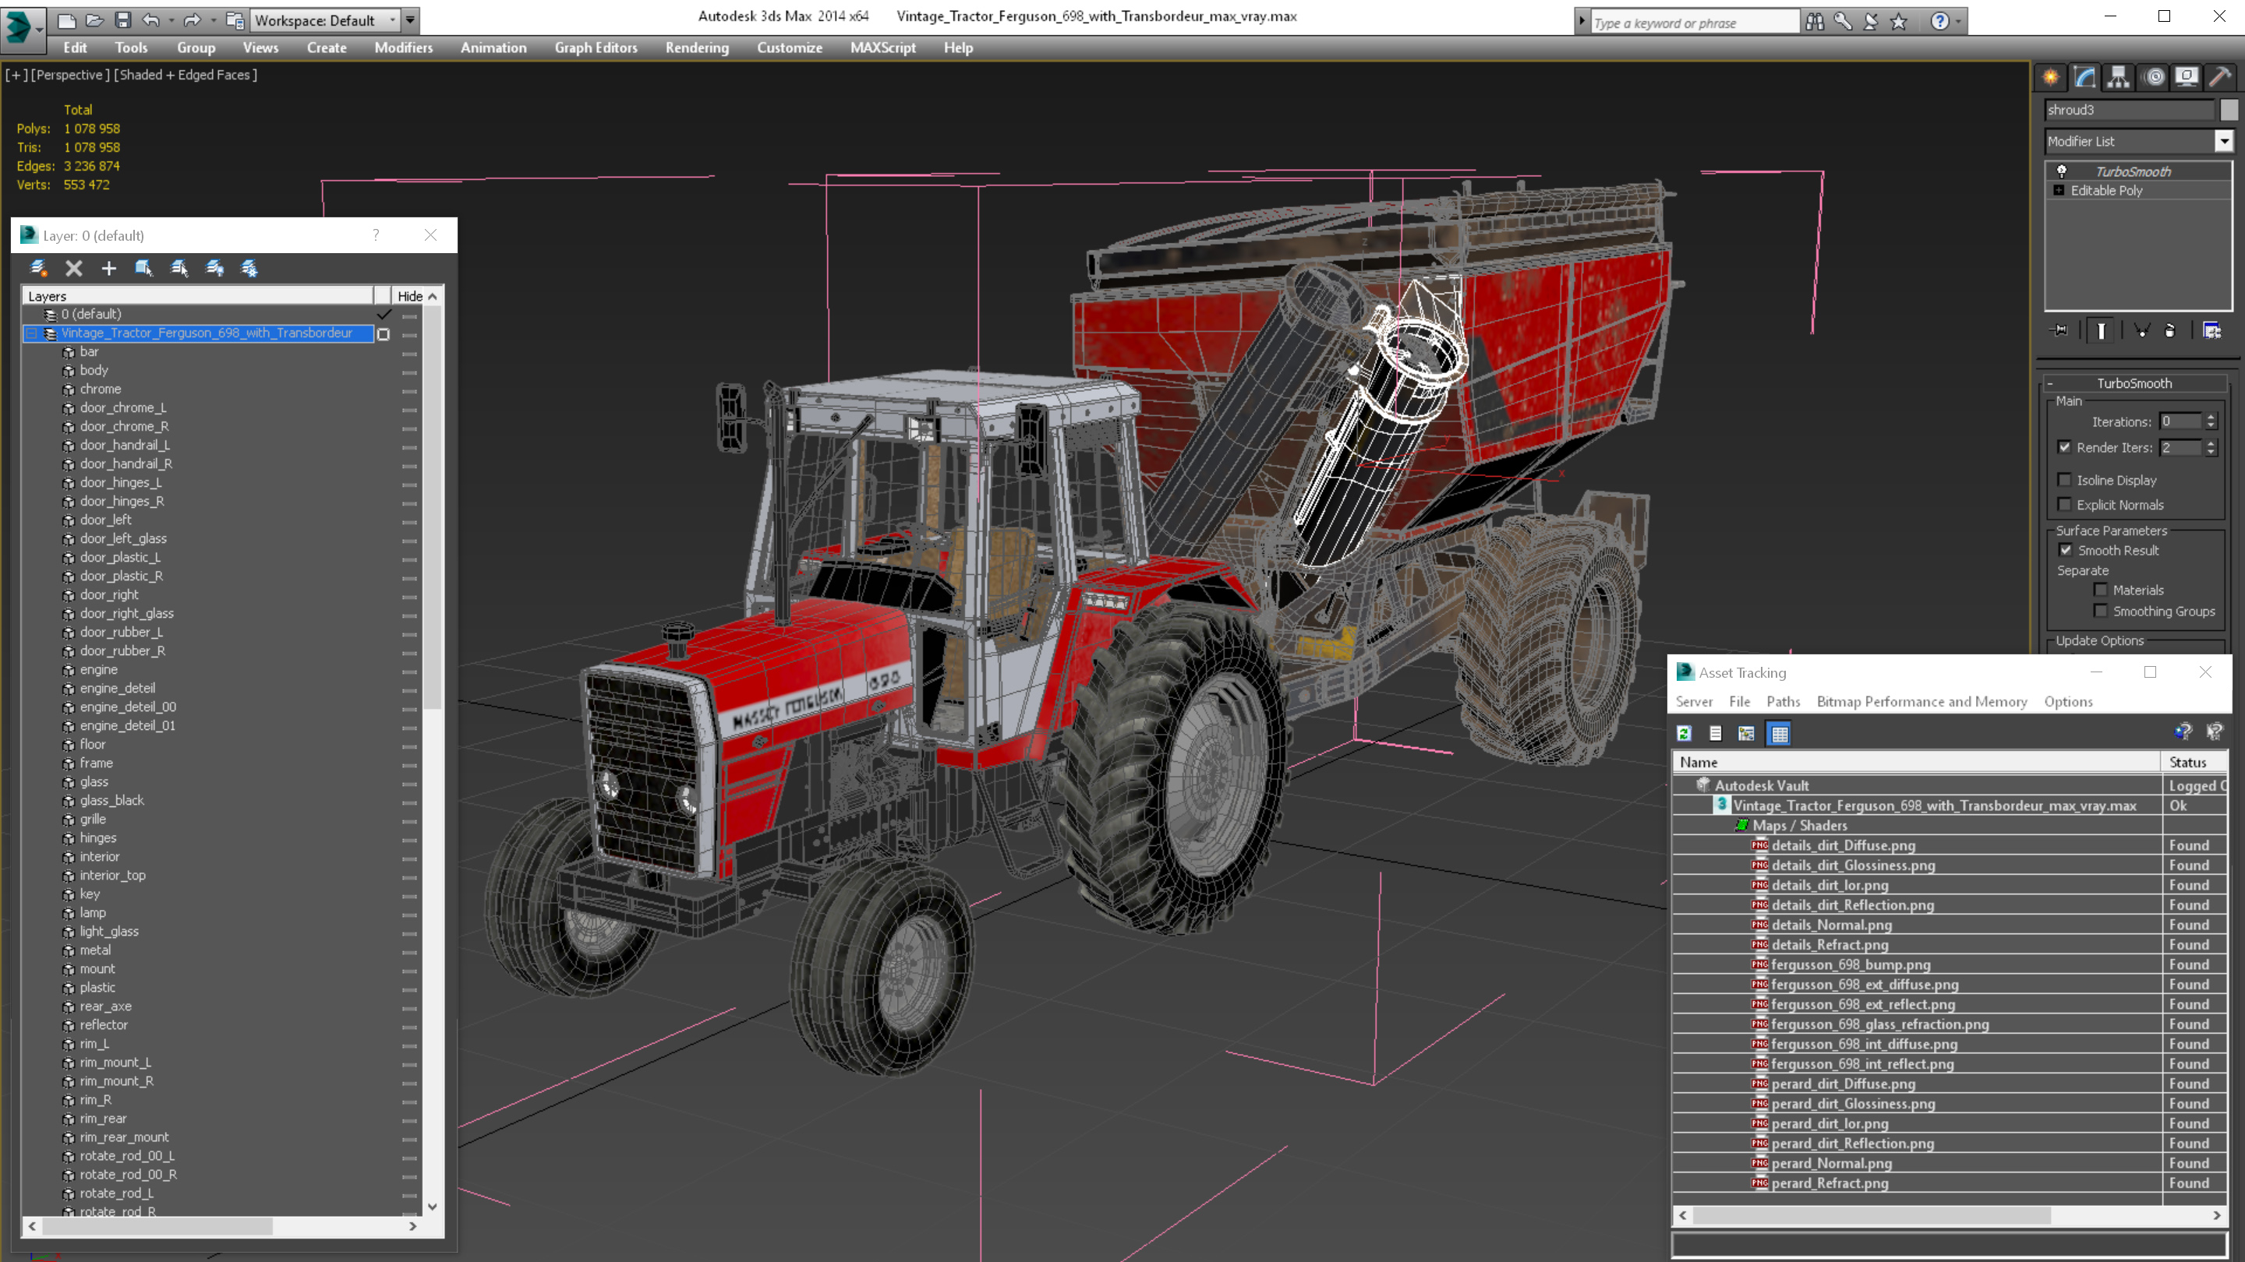Image resolution: width=2245 pixels, height=1262 pixels.
Task: Toggle TurboSmooth modifier lightbulb visibility
Action: (2062, 171)
